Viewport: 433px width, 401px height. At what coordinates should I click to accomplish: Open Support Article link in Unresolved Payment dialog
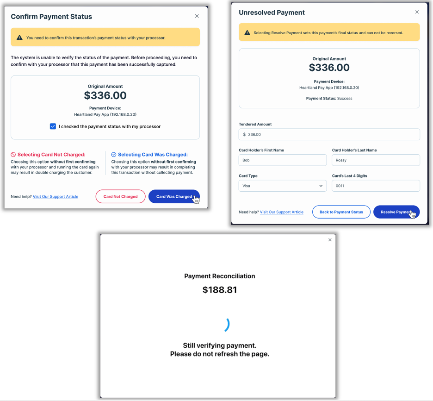(x=282, y=212)
